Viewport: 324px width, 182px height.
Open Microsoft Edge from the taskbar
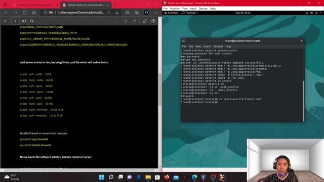click(194, 177)
